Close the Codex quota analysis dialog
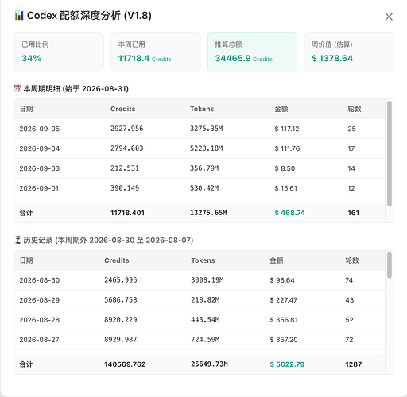407x397 pixels. click(x=389, y=17)
